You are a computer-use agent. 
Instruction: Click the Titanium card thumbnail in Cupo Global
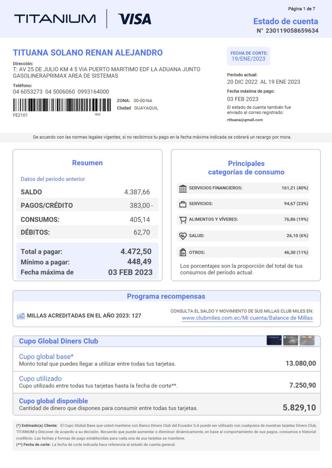tap(274, 340)
